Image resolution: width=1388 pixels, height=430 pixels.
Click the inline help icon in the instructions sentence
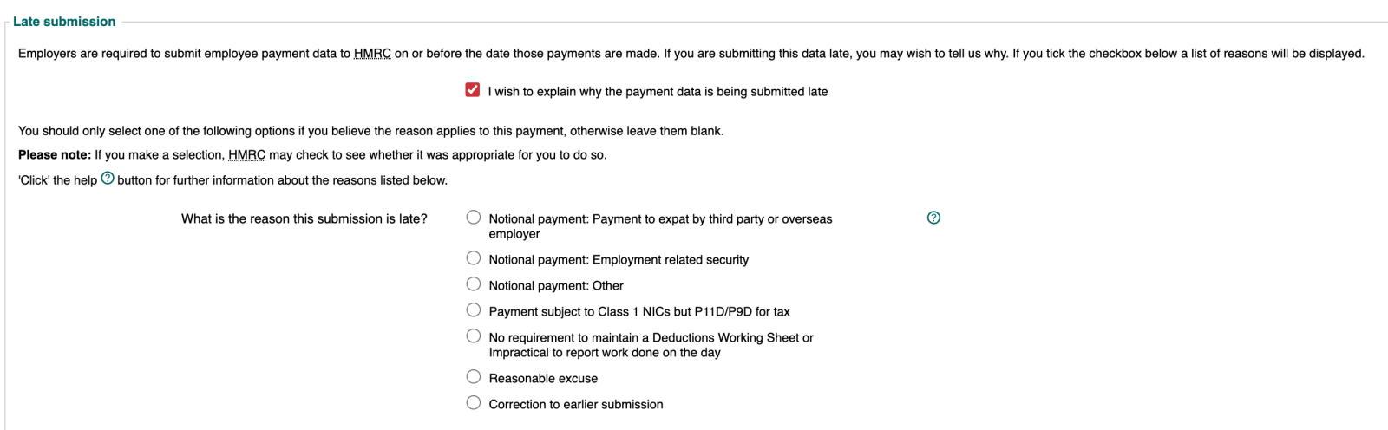click(108, 178)
